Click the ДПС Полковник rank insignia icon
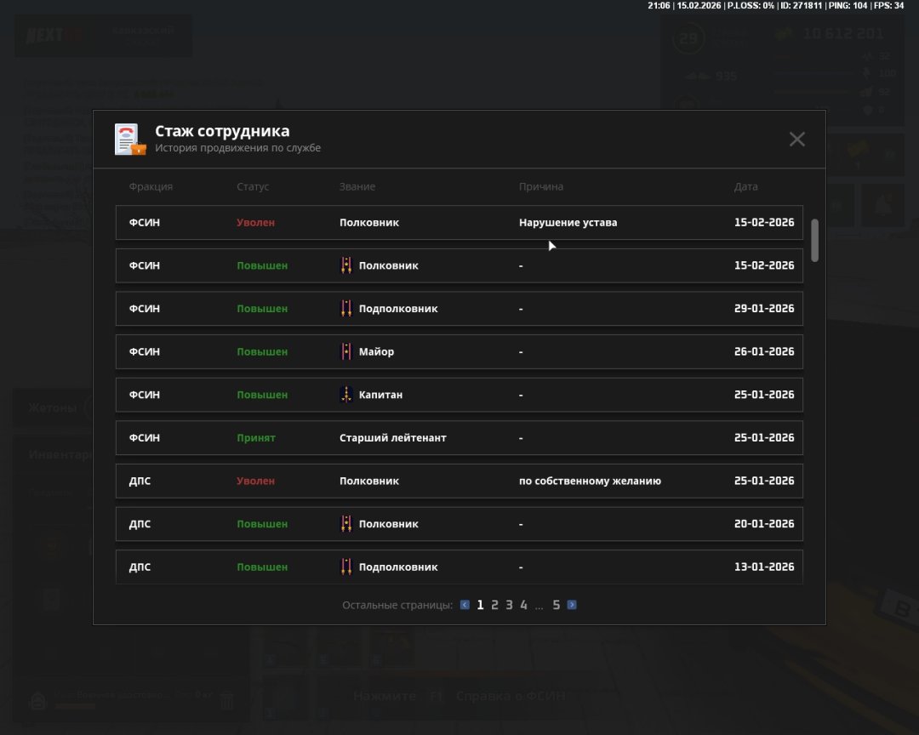The image size is (919, 735). (x=346, y=524)
